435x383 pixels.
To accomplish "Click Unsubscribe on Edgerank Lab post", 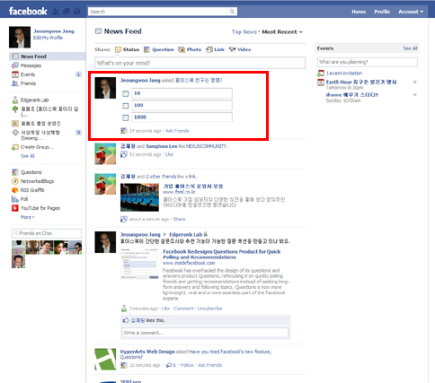I will (x=209, y=309).
